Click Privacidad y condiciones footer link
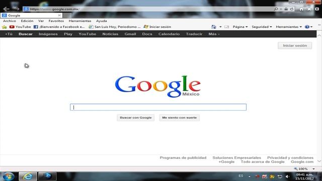The image size is (322, 181). [x=290, y=157]
